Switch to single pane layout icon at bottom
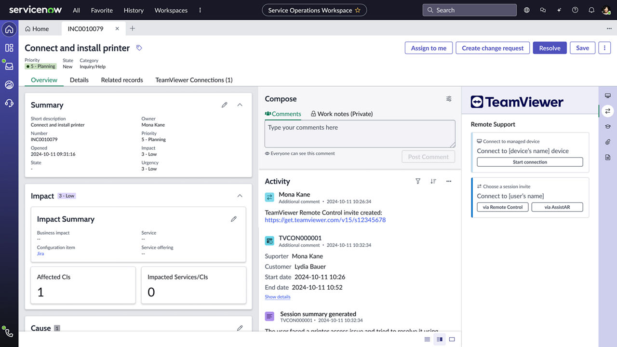 pos(452,339)
